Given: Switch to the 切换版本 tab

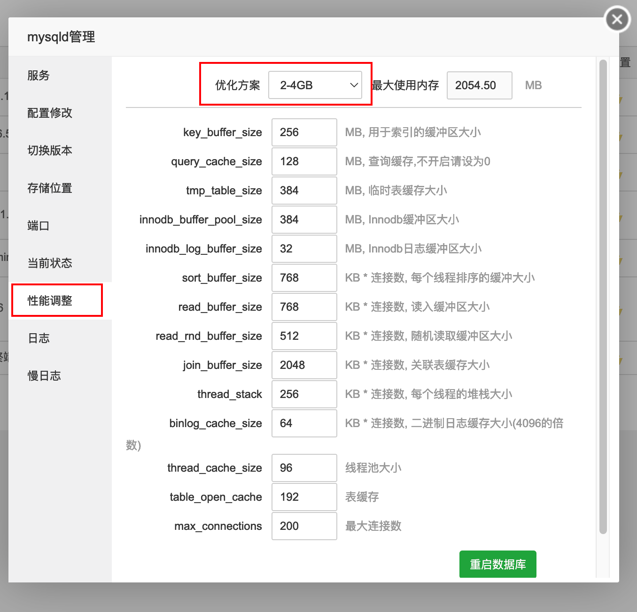Looking at the screenshot, I should coord(60,151).
